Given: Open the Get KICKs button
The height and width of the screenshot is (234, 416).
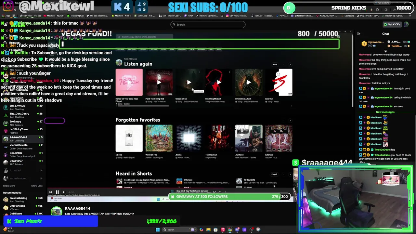Looking at the screenshot, I should click(x=392, y=24).
